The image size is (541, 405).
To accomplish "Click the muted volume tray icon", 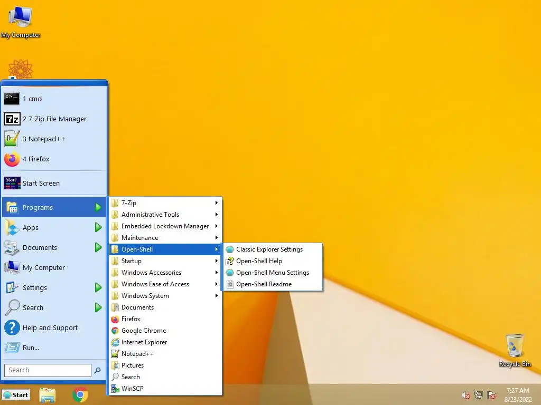I will coord(466,395).
